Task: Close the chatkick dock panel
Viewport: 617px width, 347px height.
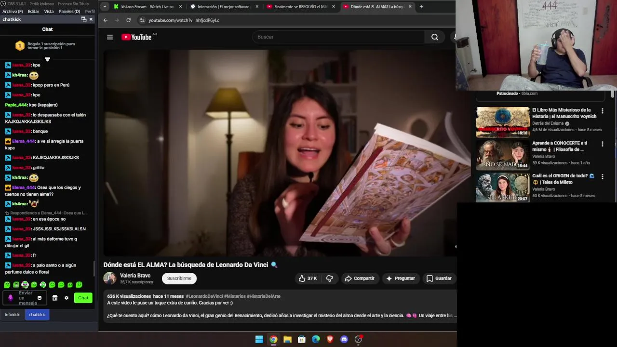Action: pyautogui.click(x=91, y=19)
